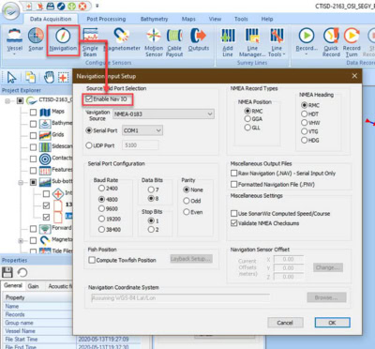Click the Navigation Coordinate System text field
This screenshot has width=375, height=349.
[180, 297]
